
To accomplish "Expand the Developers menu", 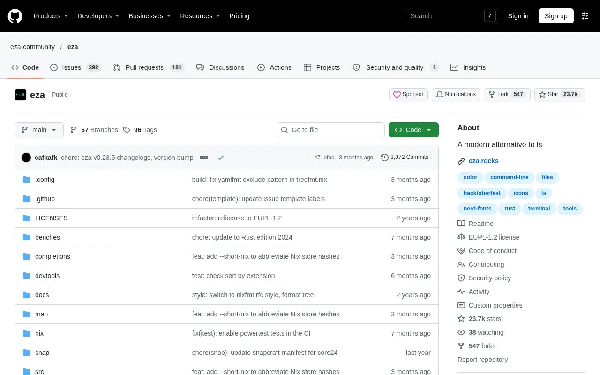I will 98,16.
